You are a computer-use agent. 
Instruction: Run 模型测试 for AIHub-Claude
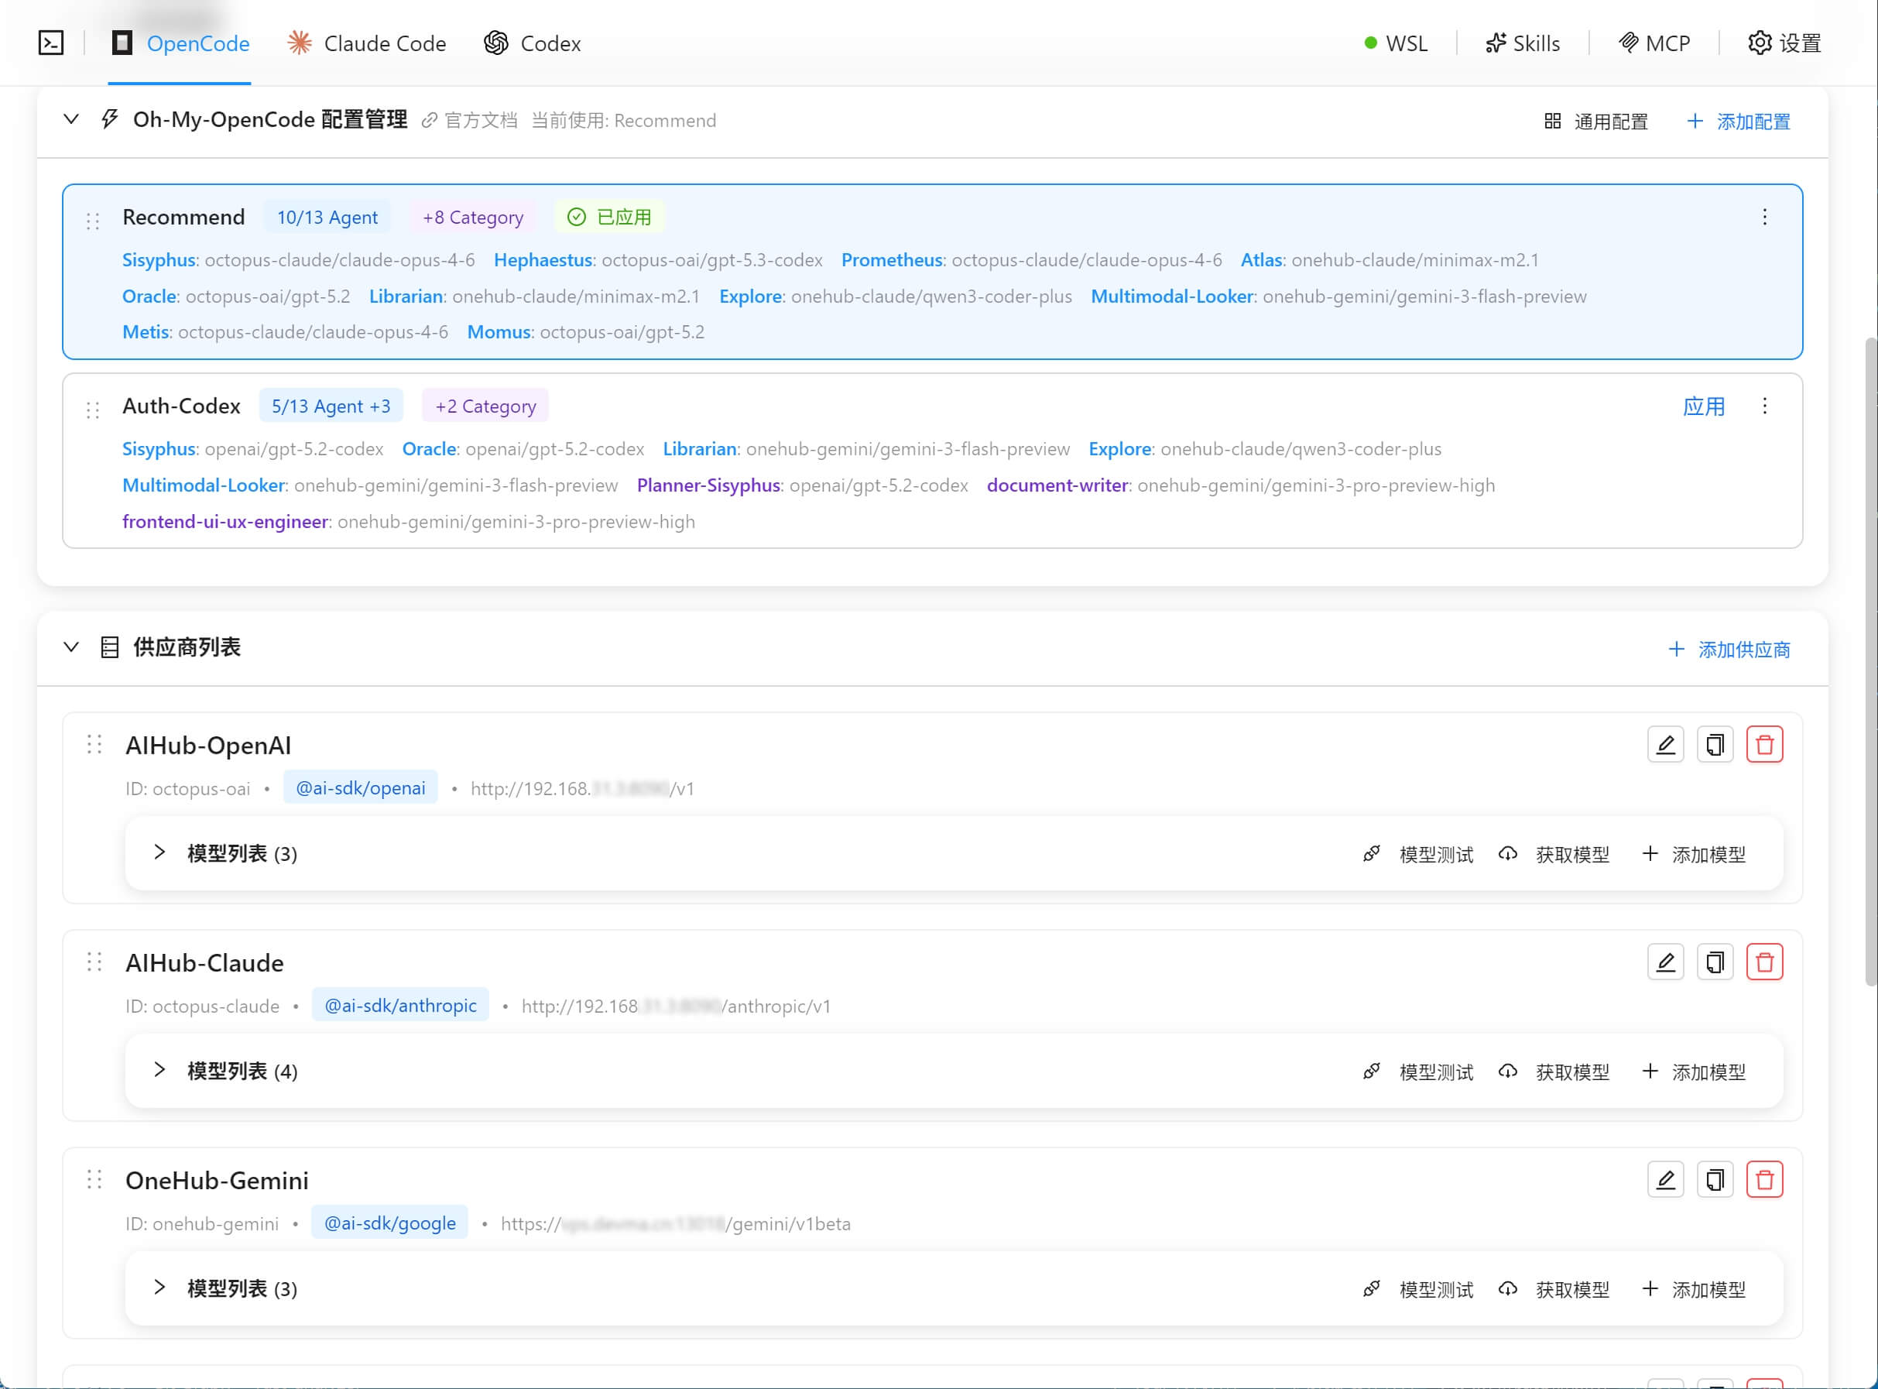pyautogui.click(x=1418, y=1072)
